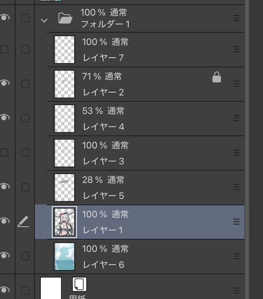Tick the checkbox beside the 用紙 layer
Viewport: 263px width, 299px height.
25,291
